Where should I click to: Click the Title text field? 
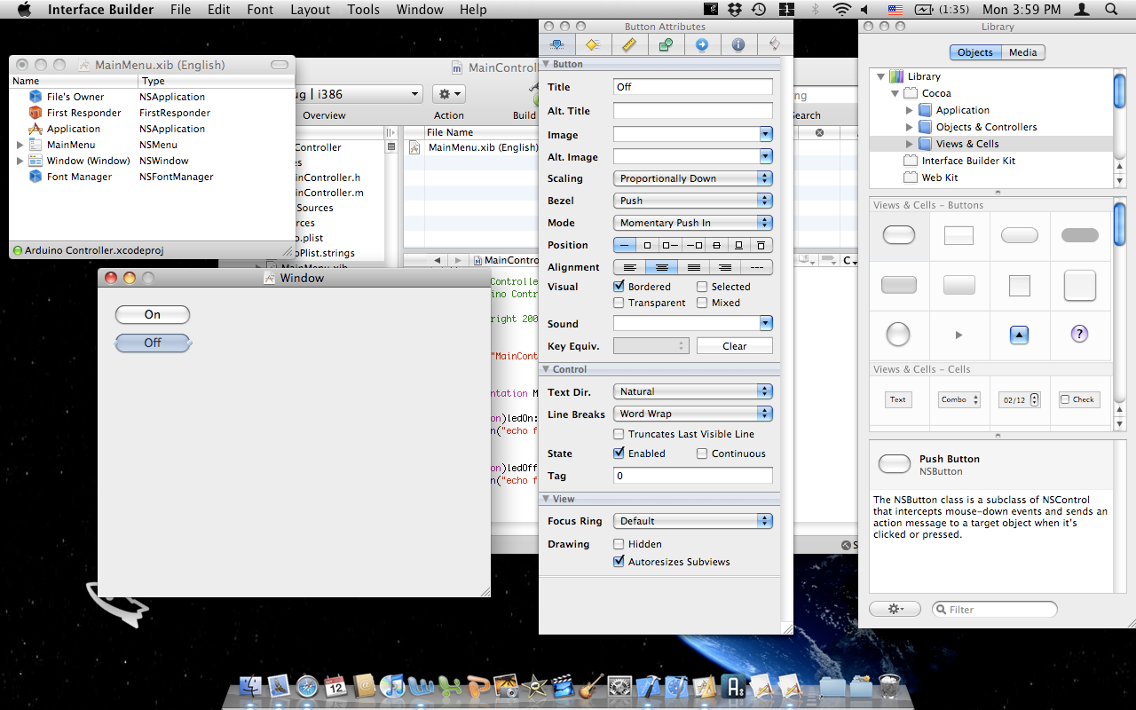(693, 87)
